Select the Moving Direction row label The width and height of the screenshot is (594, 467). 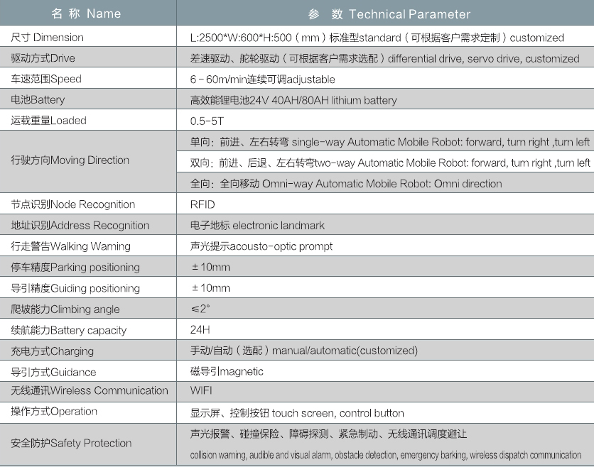(x=70, y=160)
